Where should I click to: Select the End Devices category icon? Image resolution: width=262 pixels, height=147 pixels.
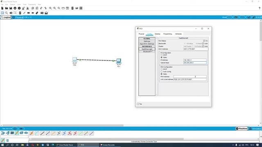(x=7, y=133)
